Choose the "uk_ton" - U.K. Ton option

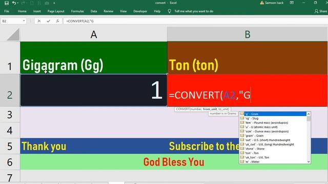tap(273, 157)
